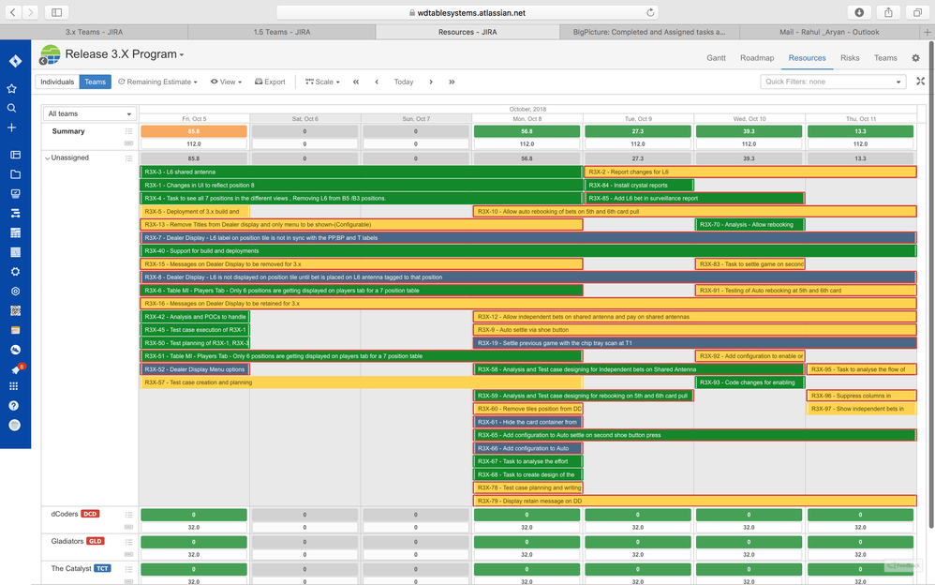
Task: Open search from the Jira sidebar
Action: coord(13,107)
